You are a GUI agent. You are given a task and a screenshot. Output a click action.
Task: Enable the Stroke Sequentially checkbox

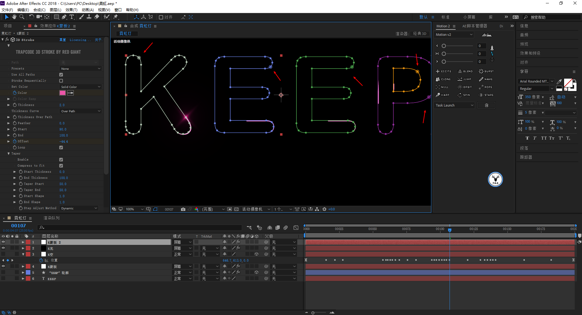pos(61,81)
